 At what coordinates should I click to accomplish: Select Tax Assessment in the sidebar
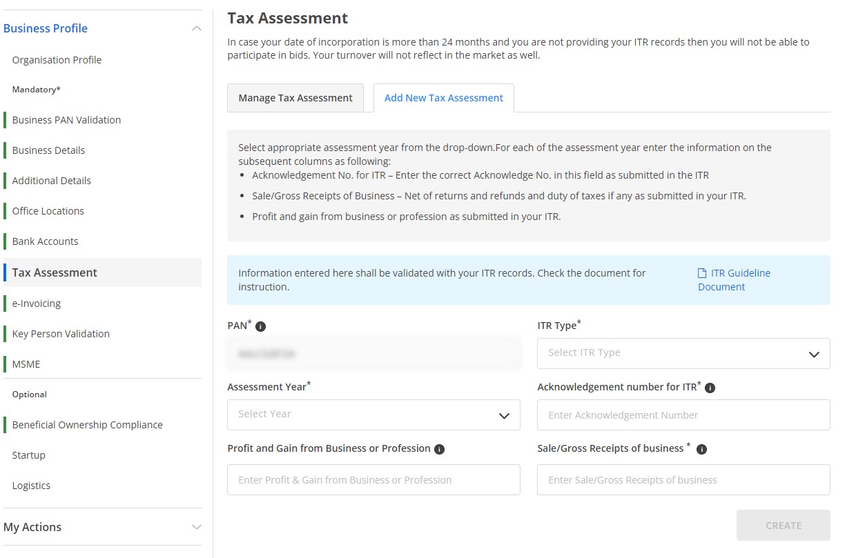[53, 272]
